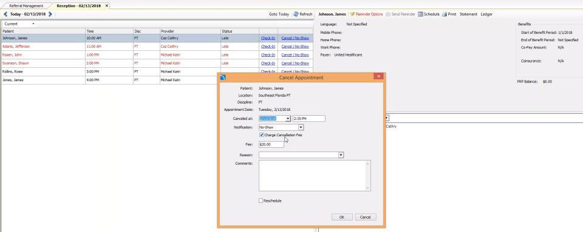This screenshot has height=232, width=583.
Task: Close the Reception tab
Action: 107,6
